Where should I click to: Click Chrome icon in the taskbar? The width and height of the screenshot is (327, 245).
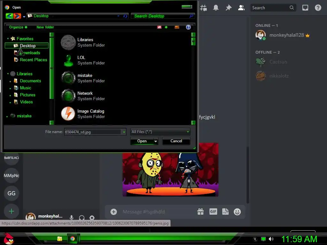coord(72,239)
